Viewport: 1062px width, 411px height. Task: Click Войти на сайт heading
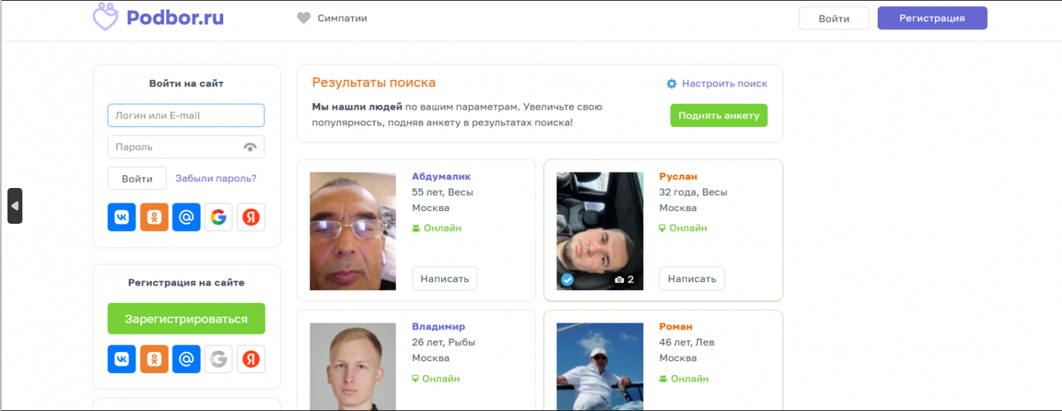(x=186, y=84)
